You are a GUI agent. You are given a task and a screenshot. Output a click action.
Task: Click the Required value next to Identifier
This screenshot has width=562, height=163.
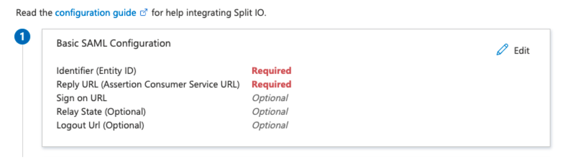click(271, 71)
